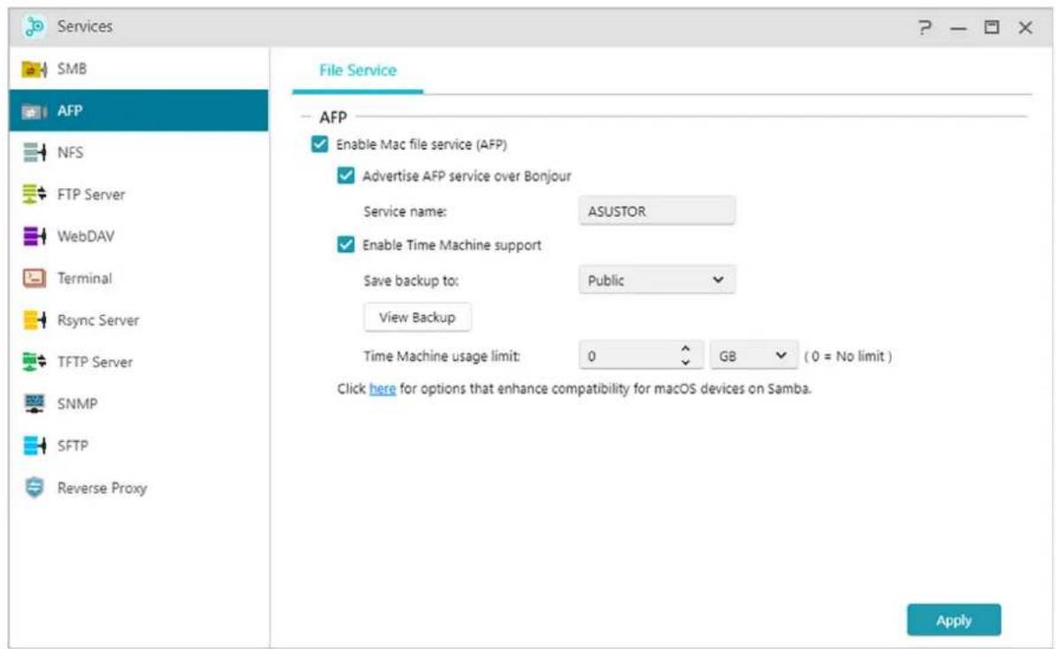Maximize the Services window
Viewport: 1056px width, 649px height.
pyautogui.click(x=991, y=27)
